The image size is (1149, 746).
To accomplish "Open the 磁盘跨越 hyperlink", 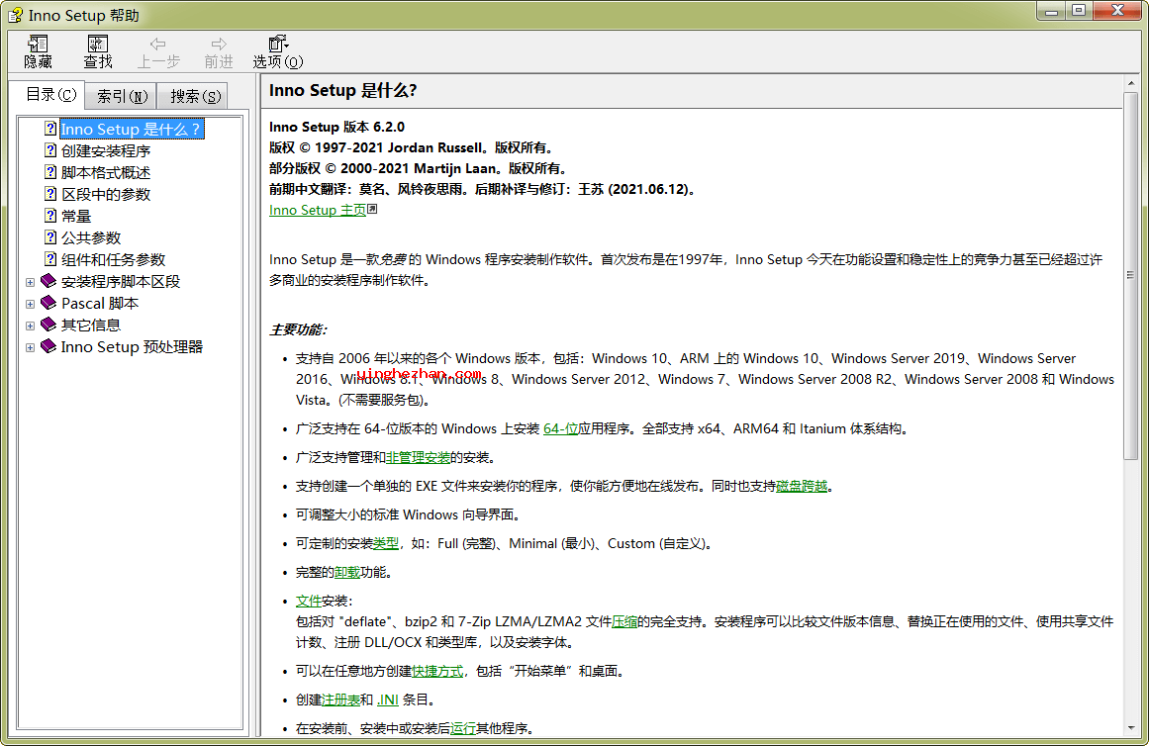I will coord(802,486).
